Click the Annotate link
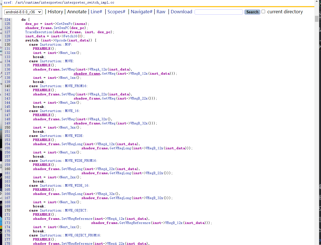This screenshot has height=245, width=321. tap(77, 12)
